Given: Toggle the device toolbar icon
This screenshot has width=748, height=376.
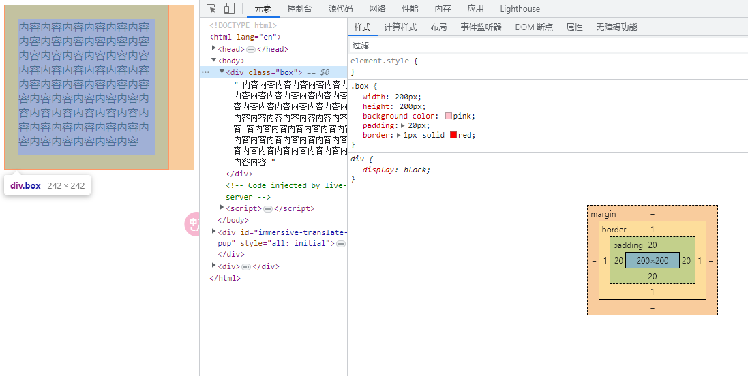Looking at the screenshot, I should coord(229,9).
